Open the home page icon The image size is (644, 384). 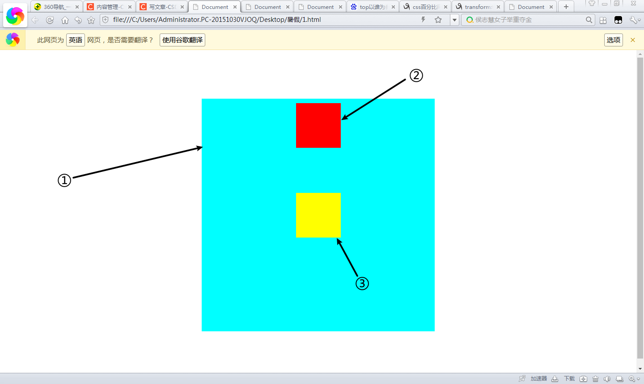(65, 20)
